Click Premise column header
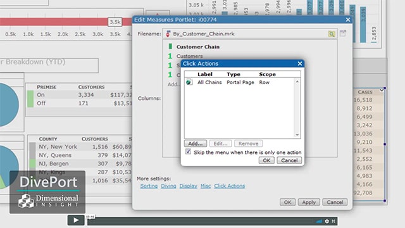The image size is (405, 228). coord(46,87)
